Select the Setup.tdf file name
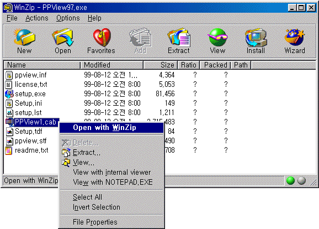This screenshot has height=229, width=319. (x=29, y=132)
